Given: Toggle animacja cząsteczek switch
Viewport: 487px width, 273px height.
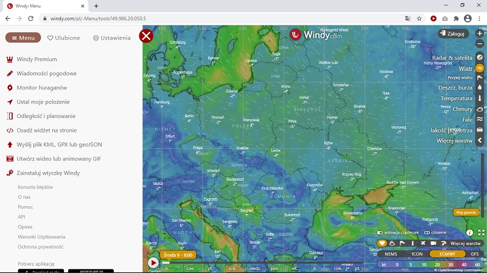Looking at the screenshot, I should tap(379, 233).
